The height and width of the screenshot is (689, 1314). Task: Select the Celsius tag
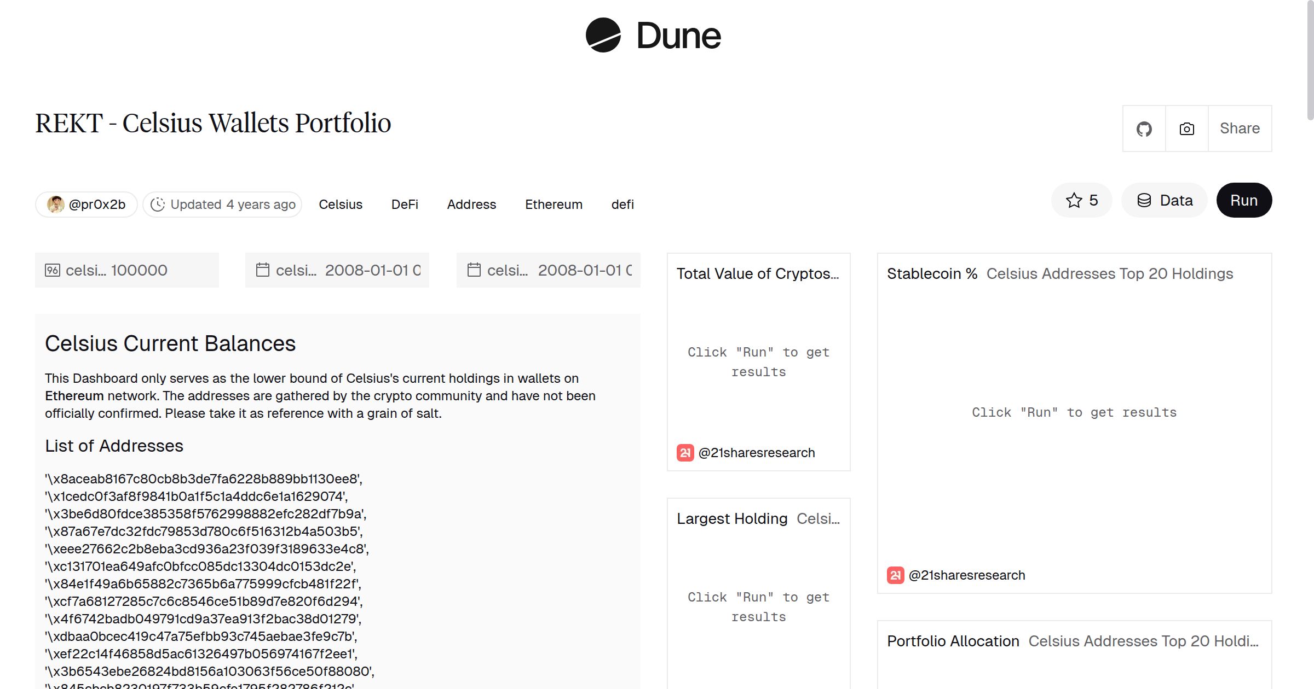[340, 205]
